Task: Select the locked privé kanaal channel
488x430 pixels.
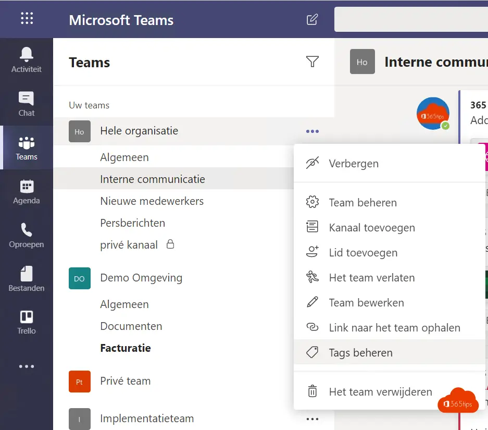Action: [129, 244]
